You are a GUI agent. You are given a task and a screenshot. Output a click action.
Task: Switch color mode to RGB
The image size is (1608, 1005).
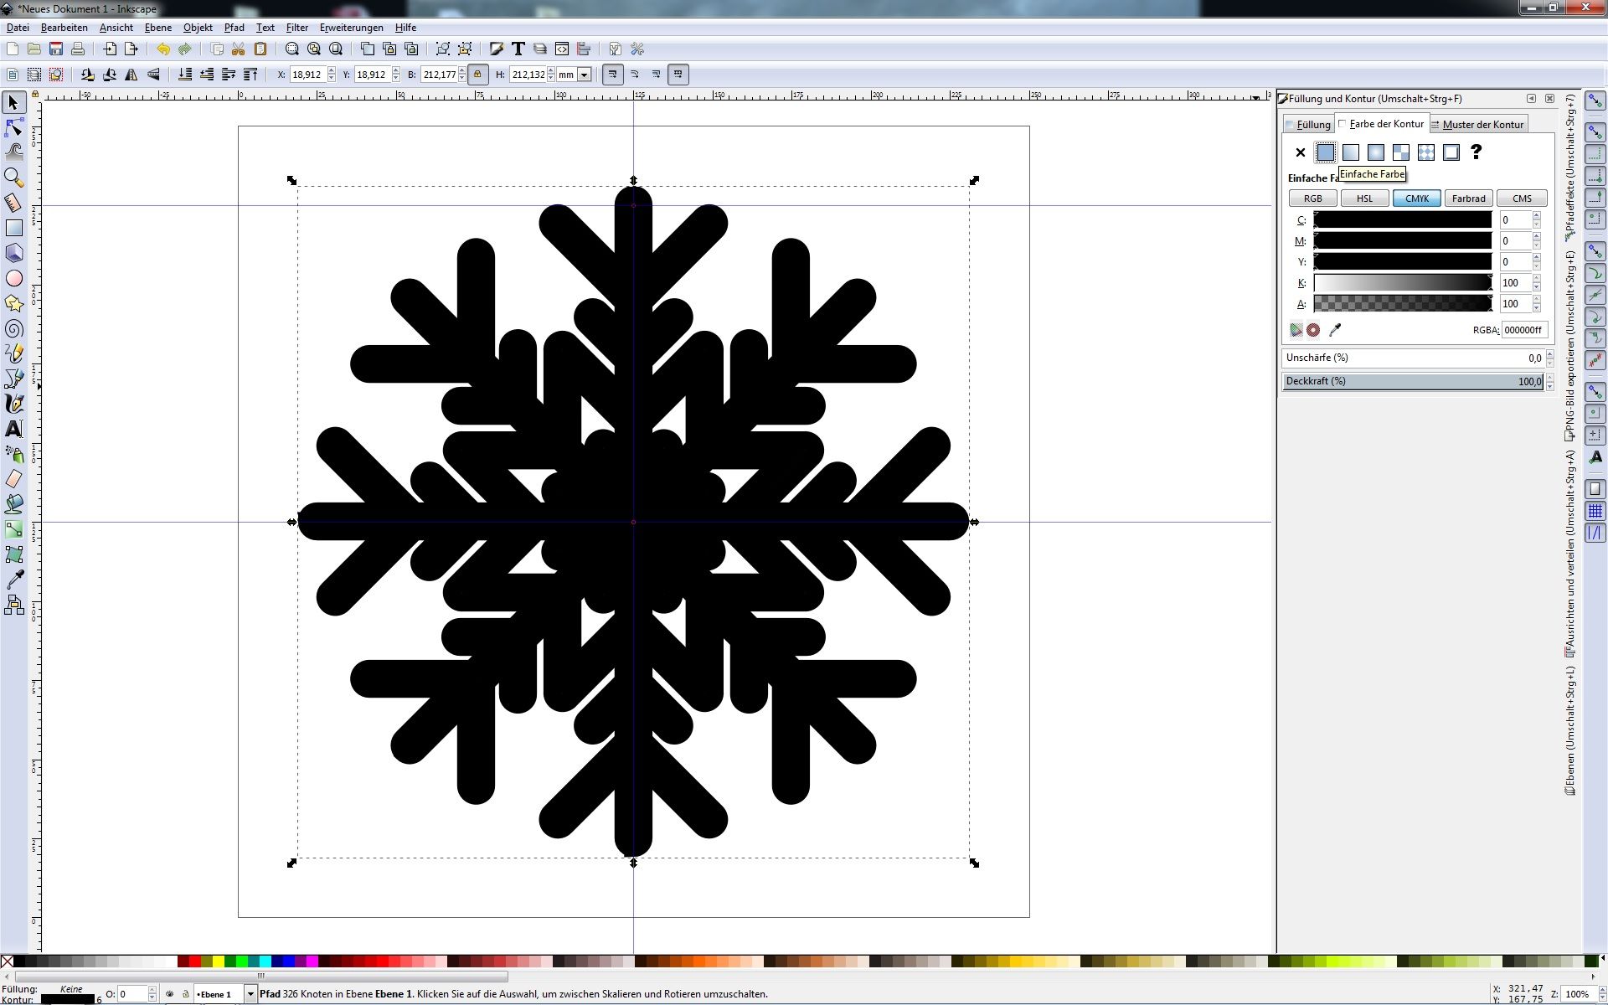pyautogui.click(x=1312, y=198)
